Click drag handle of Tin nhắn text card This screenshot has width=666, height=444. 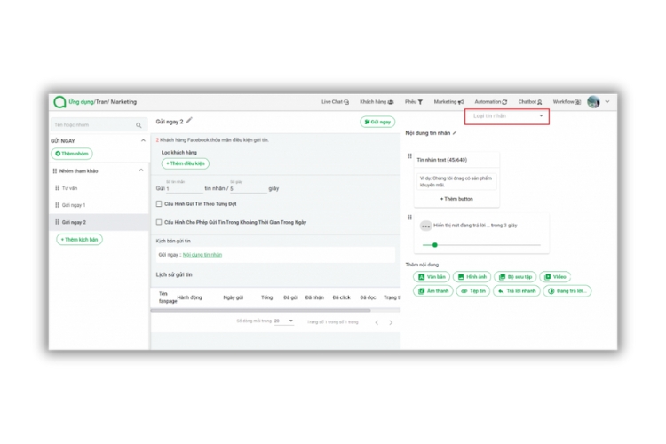point(409,156)
